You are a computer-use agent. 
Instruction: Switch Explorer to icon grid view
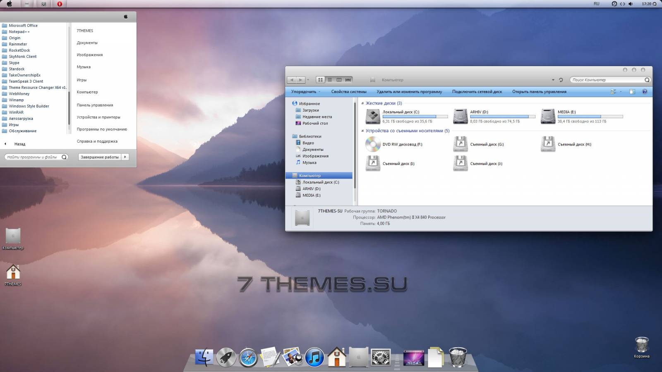pyautogui.click(x=320, y=80)
